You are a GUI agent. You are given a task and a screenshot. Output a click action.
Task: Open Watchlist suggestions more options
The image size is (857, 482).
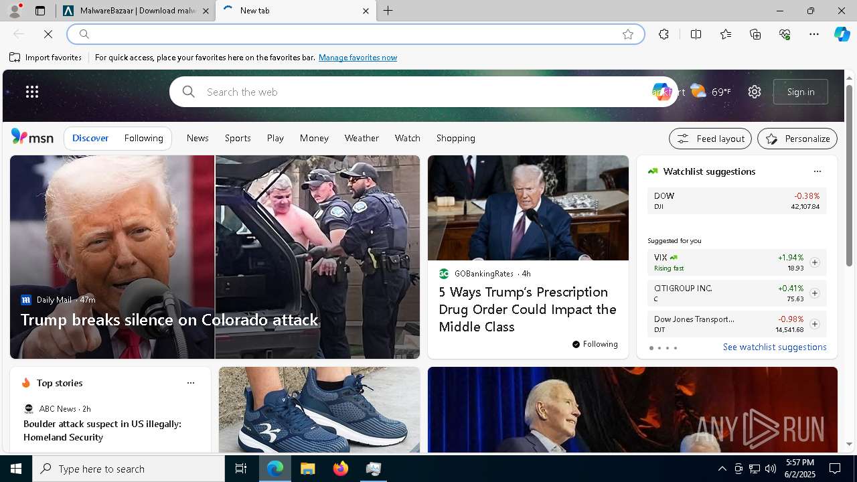click(x=817, y=171)
